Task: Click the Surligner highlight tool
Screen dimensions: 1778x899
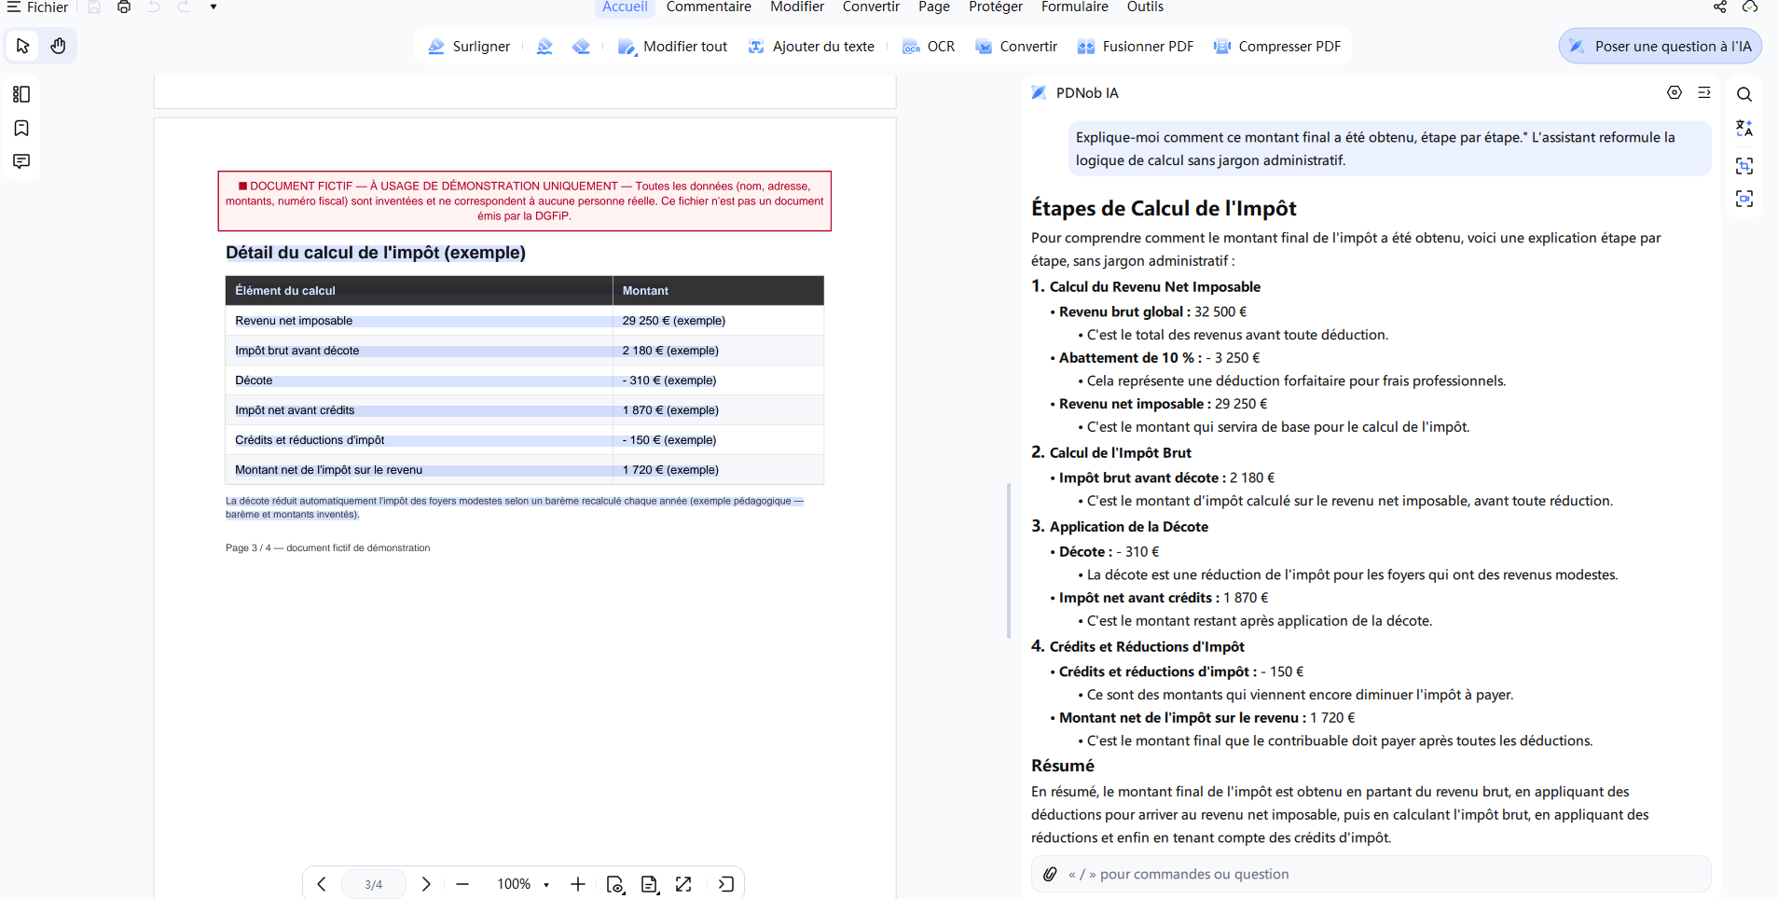Action: (469, 47)
